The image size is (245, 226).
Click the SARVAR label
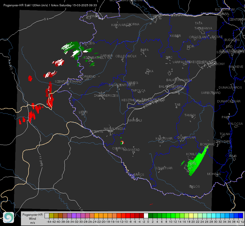(107, 56)
